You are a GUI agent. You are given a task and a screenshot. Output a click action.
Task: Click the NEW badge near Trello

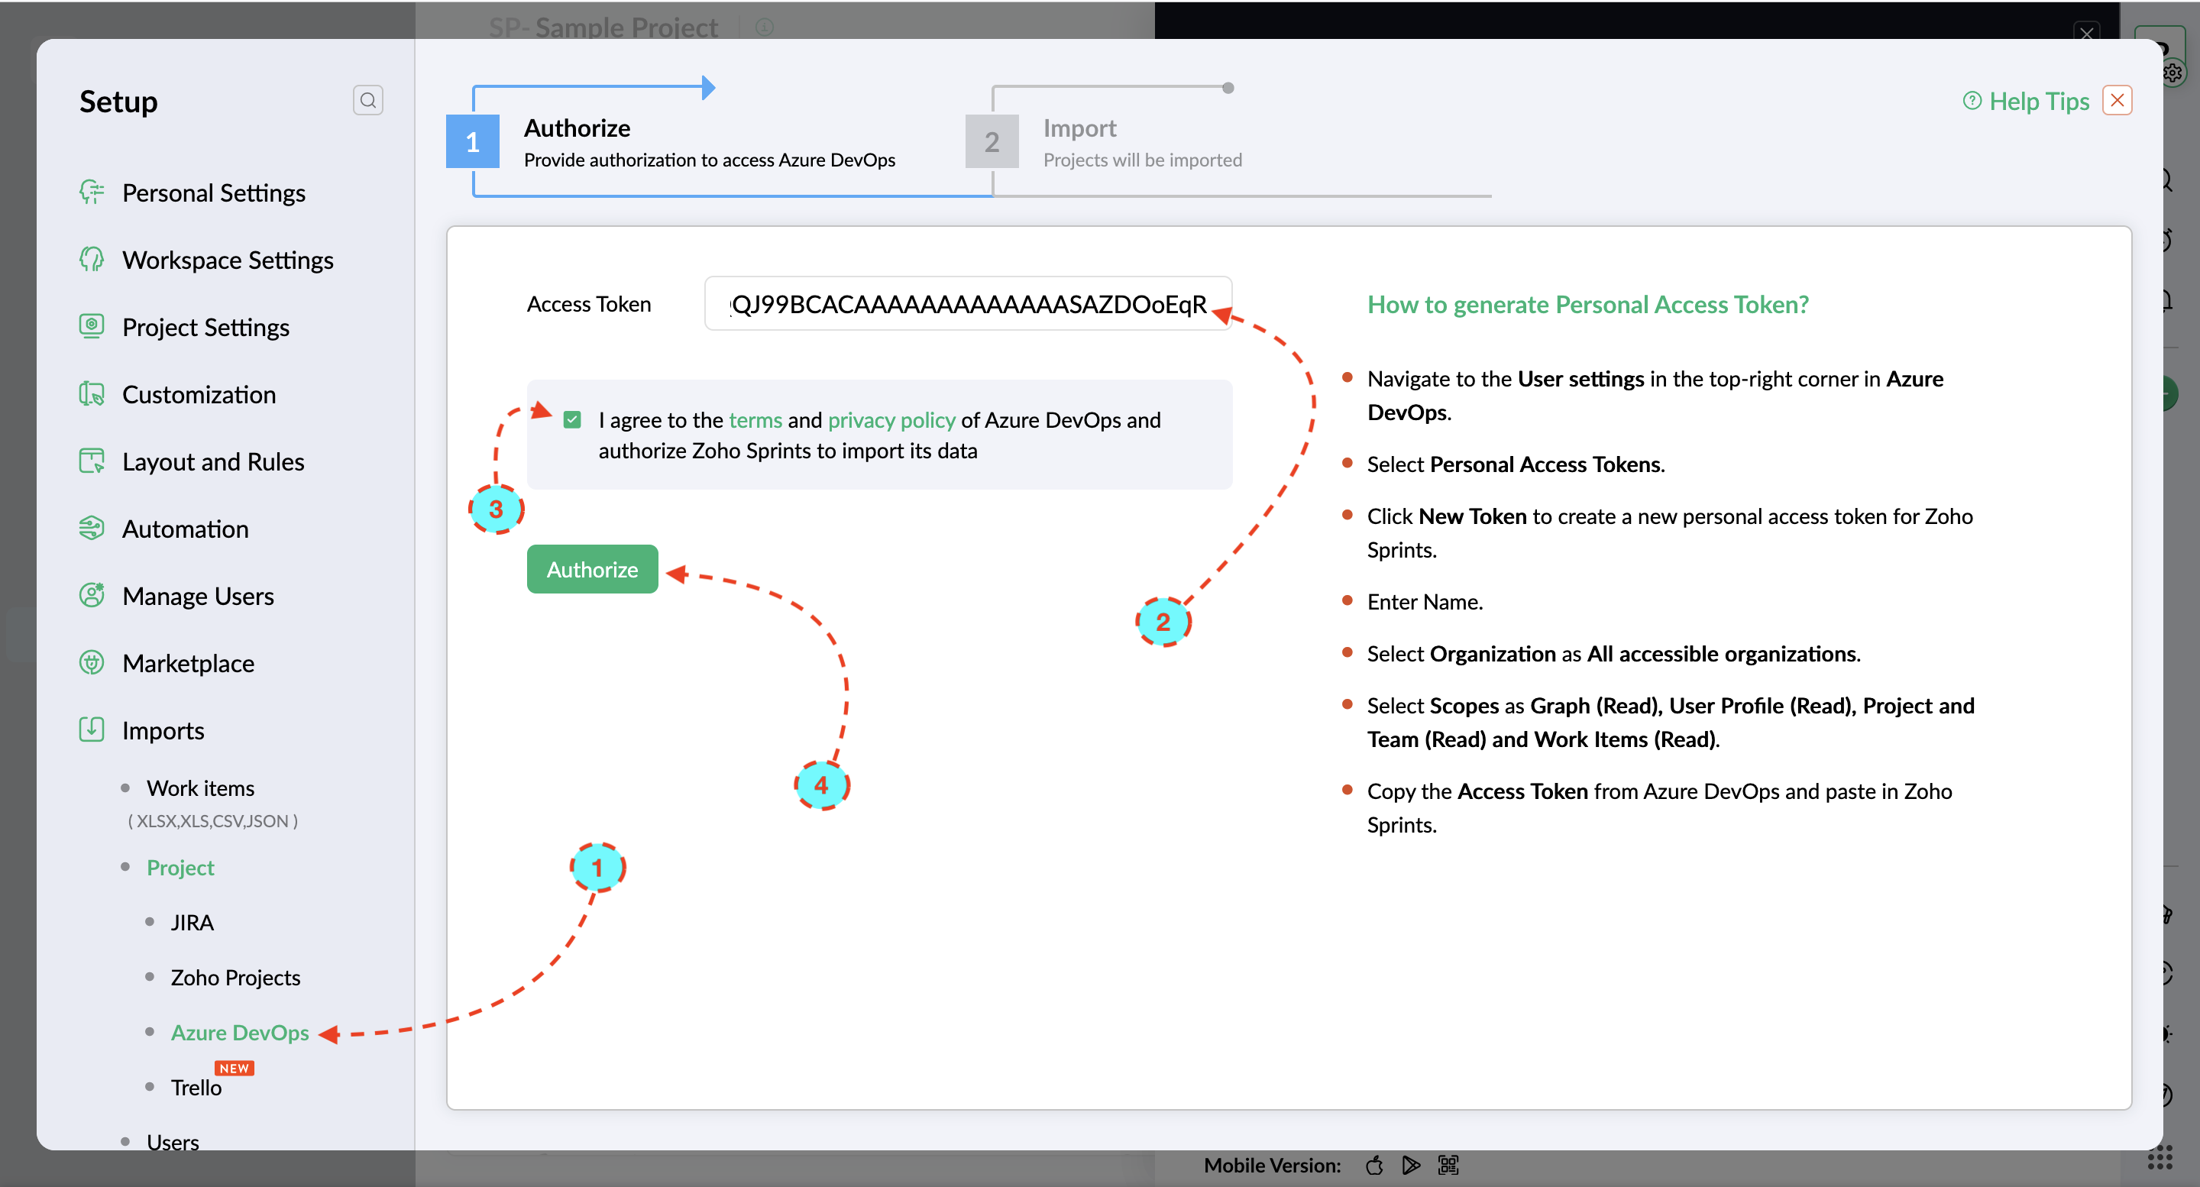coord(234,1067)
